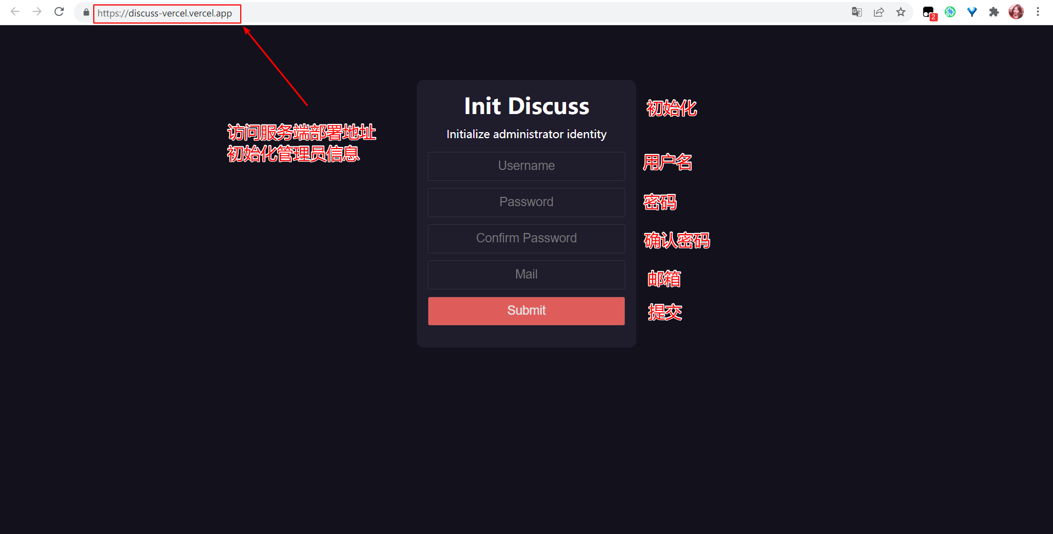1053x534 pixels.
Task: Click the profile avatar picture
Action: point(1016,12)
